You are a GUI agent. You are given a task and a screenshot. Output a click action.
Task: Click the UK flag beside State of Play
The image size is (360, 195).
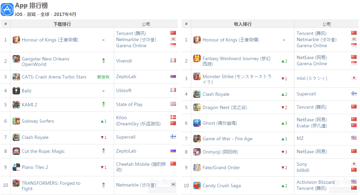pos(173,104)
